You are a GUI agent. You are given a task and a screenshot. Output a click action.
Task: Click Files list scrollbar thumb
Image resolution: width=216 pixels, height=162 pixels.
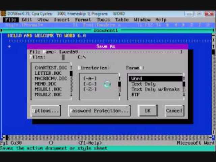tap(71, 73)
